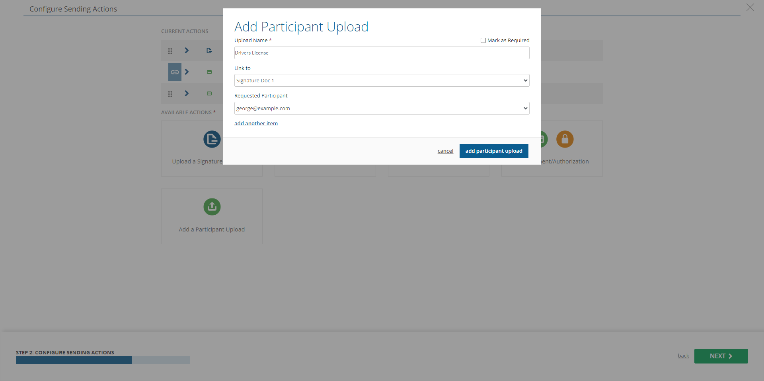Click the Step 2 progress bar

point(103,360)
